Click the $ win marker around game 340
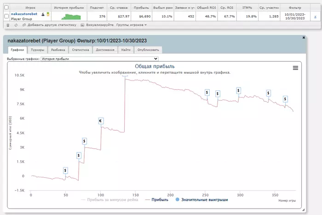The height and width of the screenshot is (215, 322). (268, 93)
